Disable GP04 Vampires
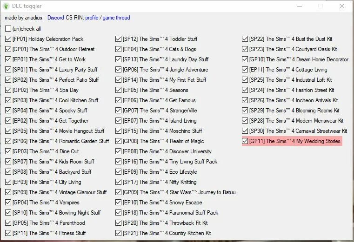The image size is (354, 242). [x=8, y=203]
